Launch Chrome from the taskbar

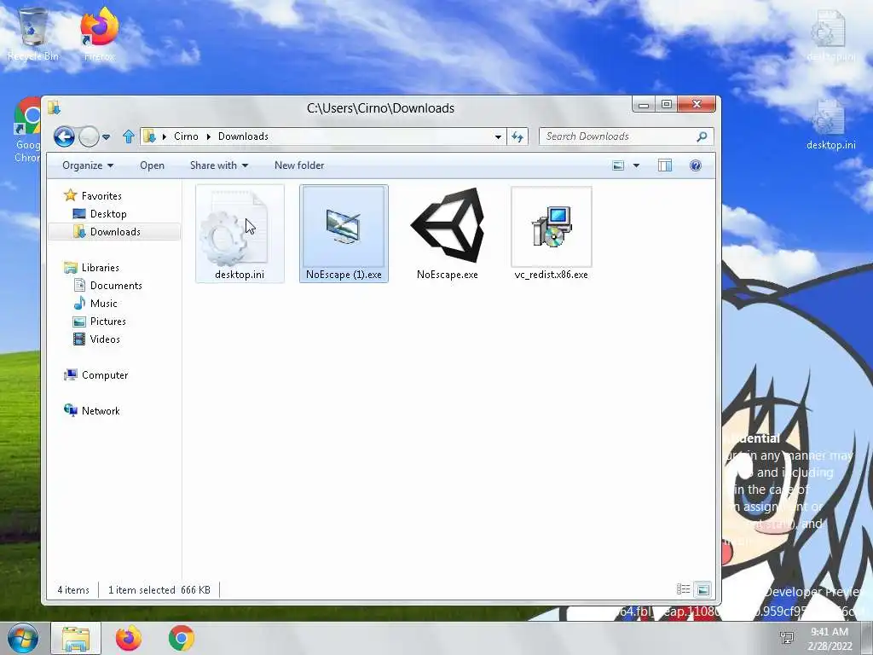[x=182, y=638]
